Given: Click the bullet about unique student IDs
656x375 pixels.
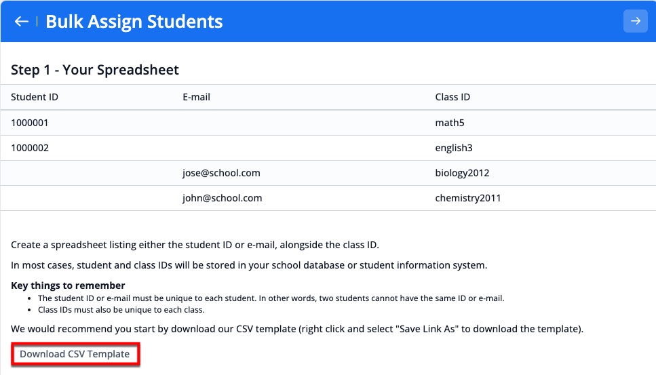Looking at the screenshot, I should click(x=271, y=298).
